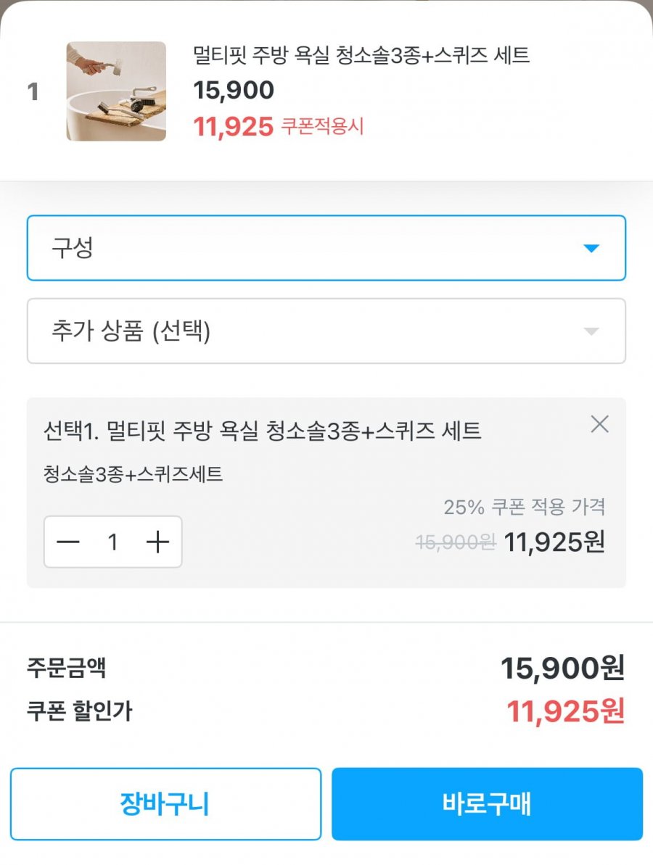Open the product thumbnail image
This screenshot has width=653, height=865.
coord(116,91)
